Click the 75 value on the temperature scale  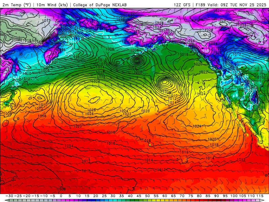coord(191,196)
